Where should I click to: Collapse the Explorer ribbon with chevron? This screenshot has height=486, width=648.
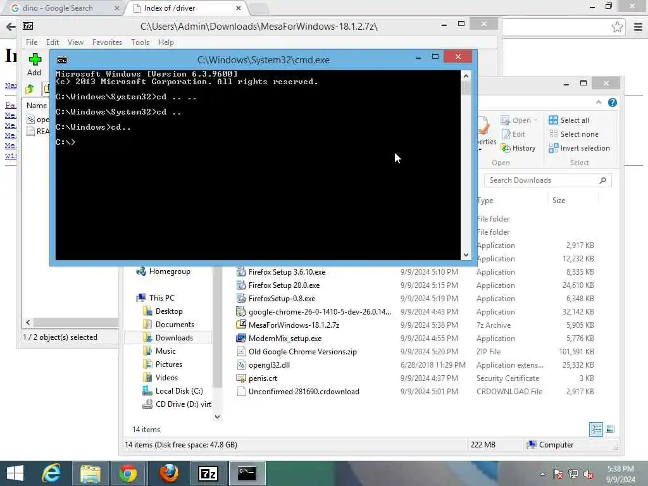coord(599,102)
